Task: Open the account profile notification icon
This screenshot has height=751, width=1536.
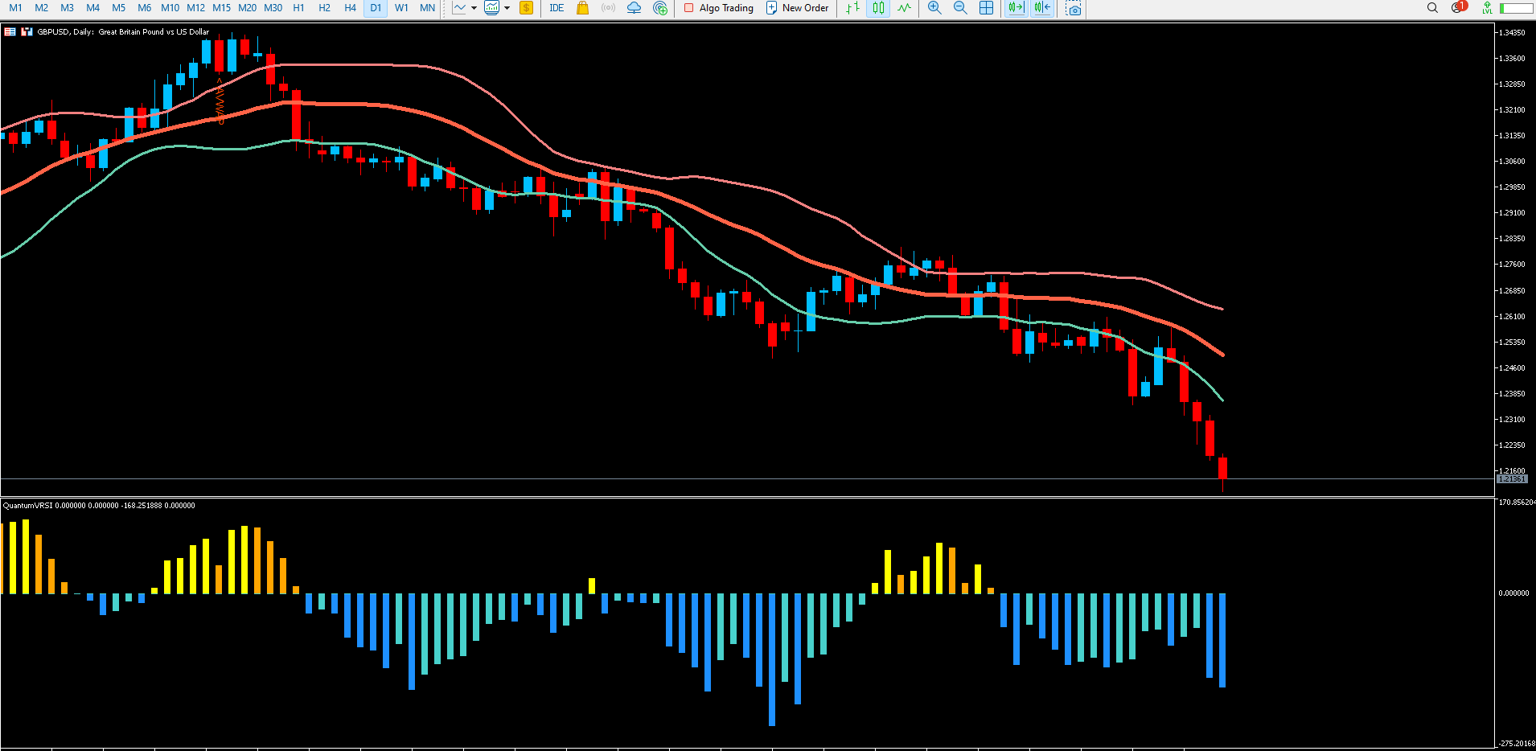Action: tap(1459, 7)
